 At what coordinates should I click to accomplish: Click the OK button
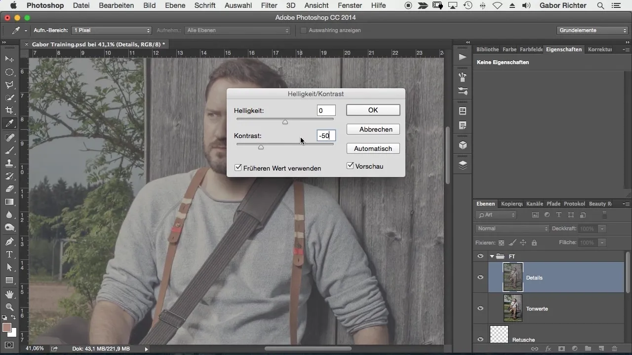[373, 110]
